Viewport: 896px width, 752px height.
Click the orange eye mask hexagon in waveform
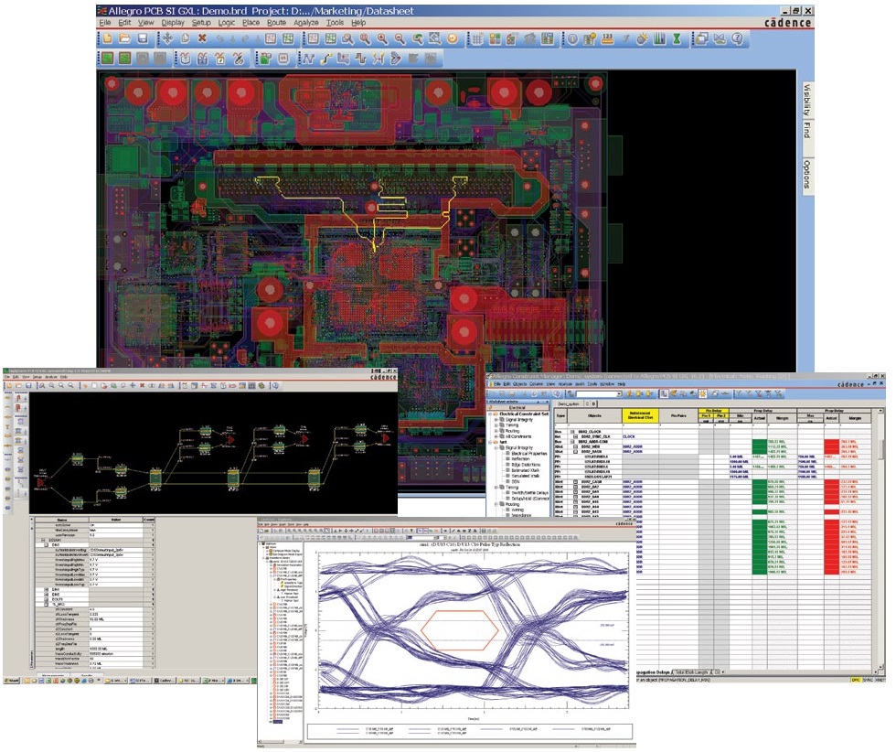click(460, 629)
